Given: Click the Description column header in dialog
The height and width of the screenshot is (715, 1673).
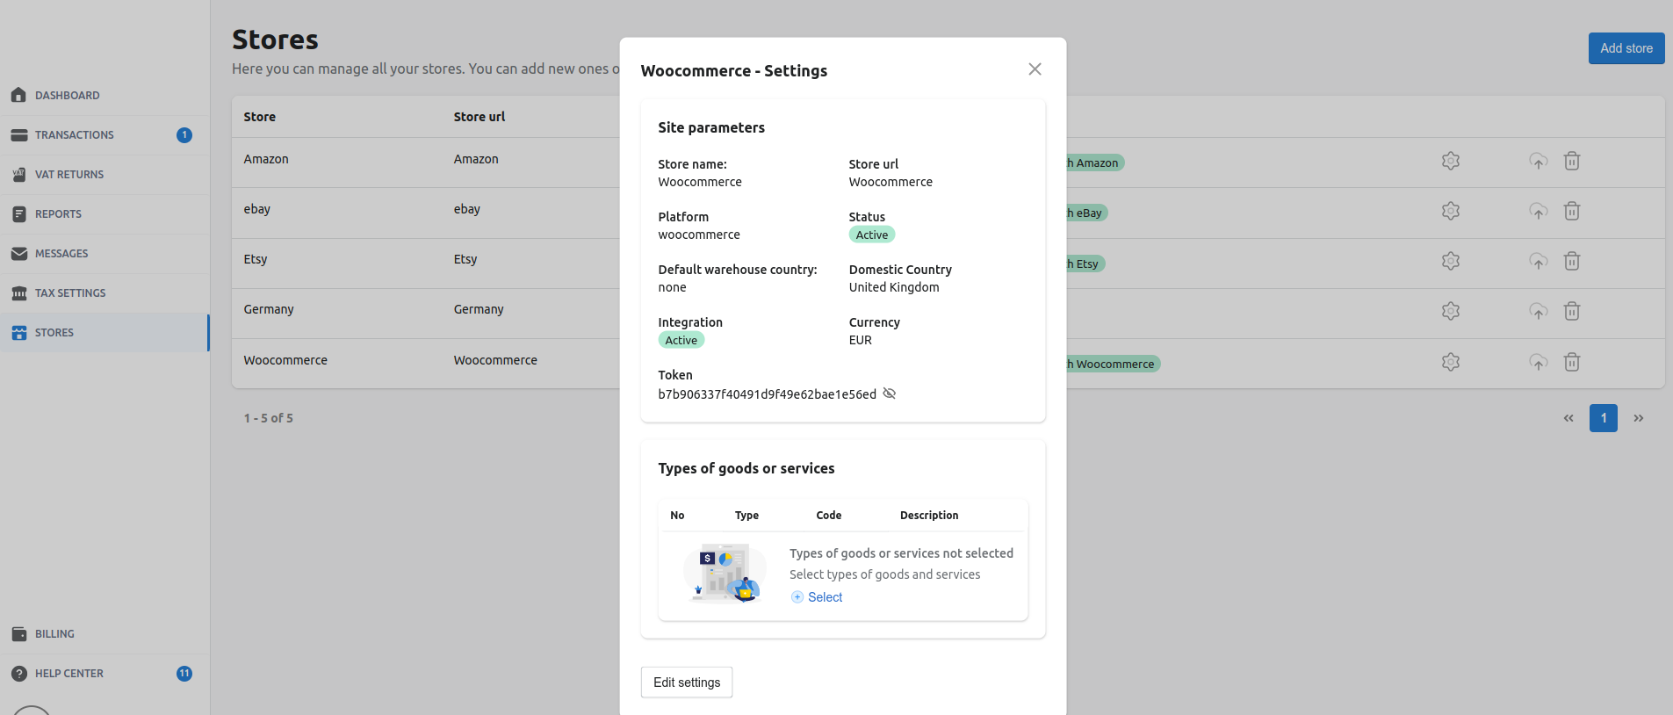Looking at the screenshot, I should pyautogui.click(x=929, y=516).
